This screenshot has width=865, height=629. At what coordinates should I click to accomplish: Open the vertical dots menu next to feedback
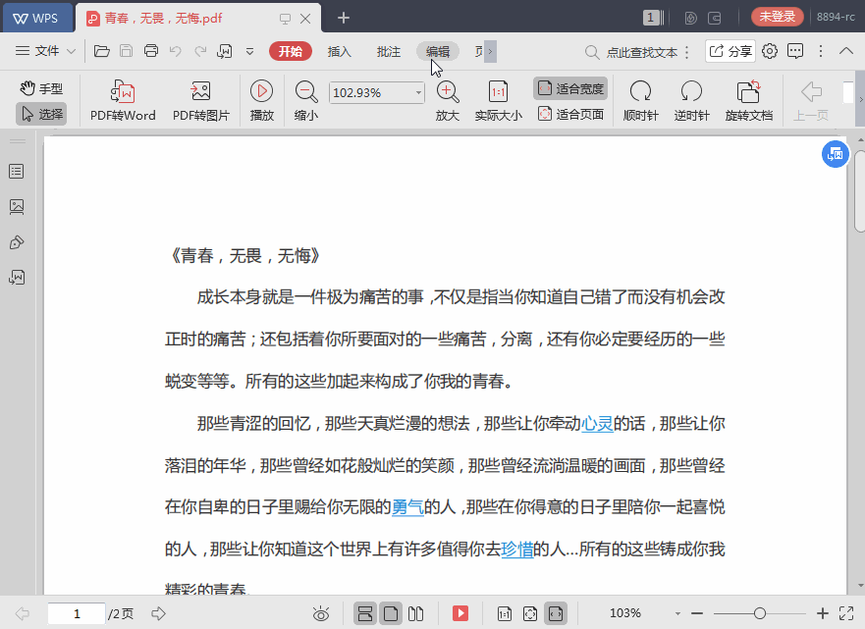(x=821, y=51)
